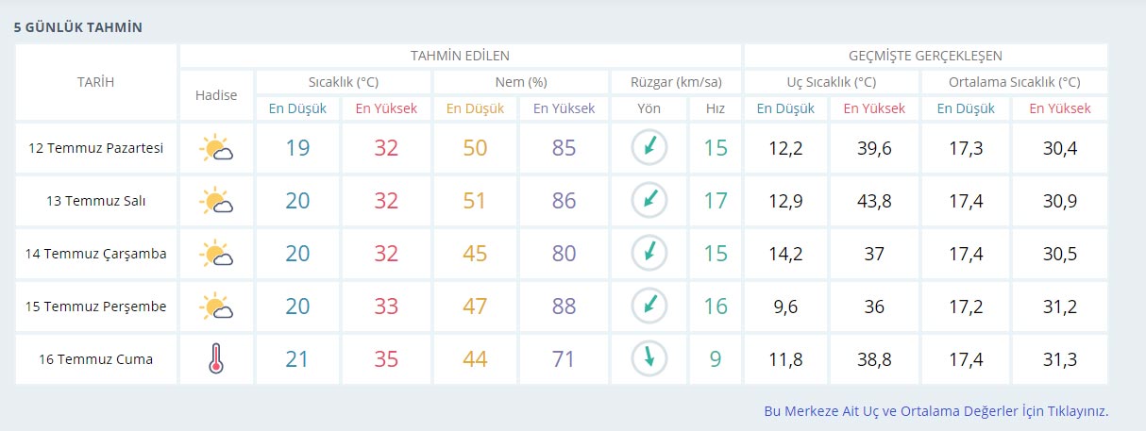Click the wind direction icon for 15 Temmuz Perşembe
The image size is (1146, 431).
pyautogui.click(x=649, y=307)
